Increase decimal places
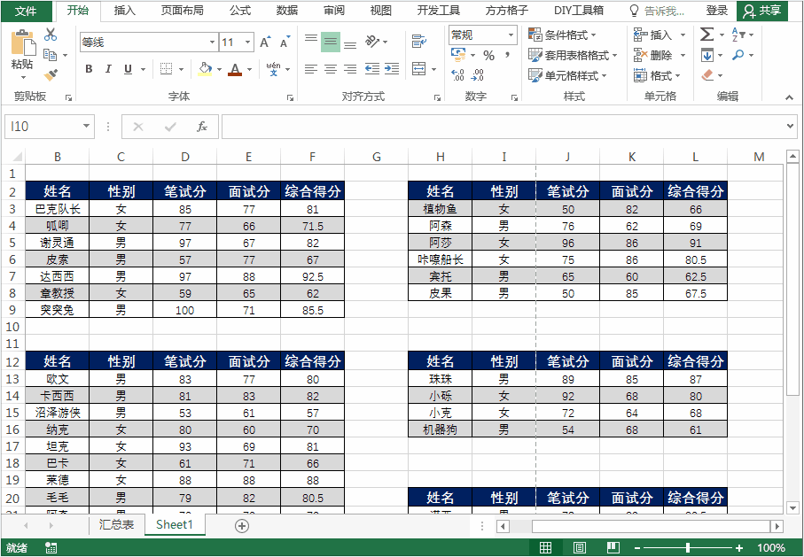Viewport: 804px width, 557px height. (x=458, y=75)
